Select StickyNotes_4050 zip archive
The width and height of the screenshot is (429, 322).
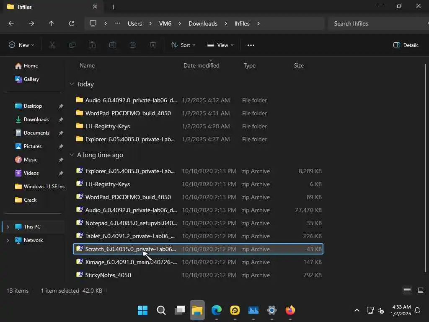[198, 275]
